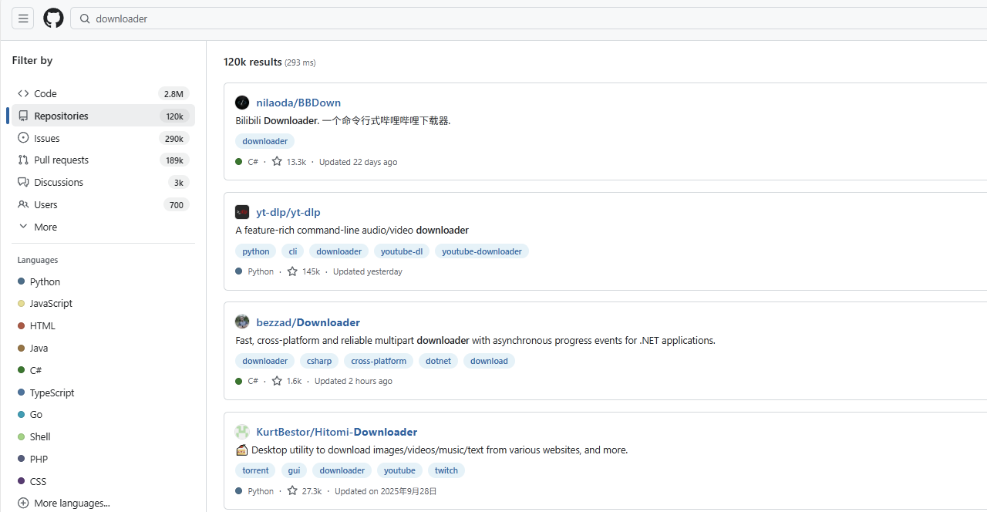Star icon for Hitomi-Downloader with 27.3k
The width and height of the screenshot is (987, 512).
tap(292, 491)
